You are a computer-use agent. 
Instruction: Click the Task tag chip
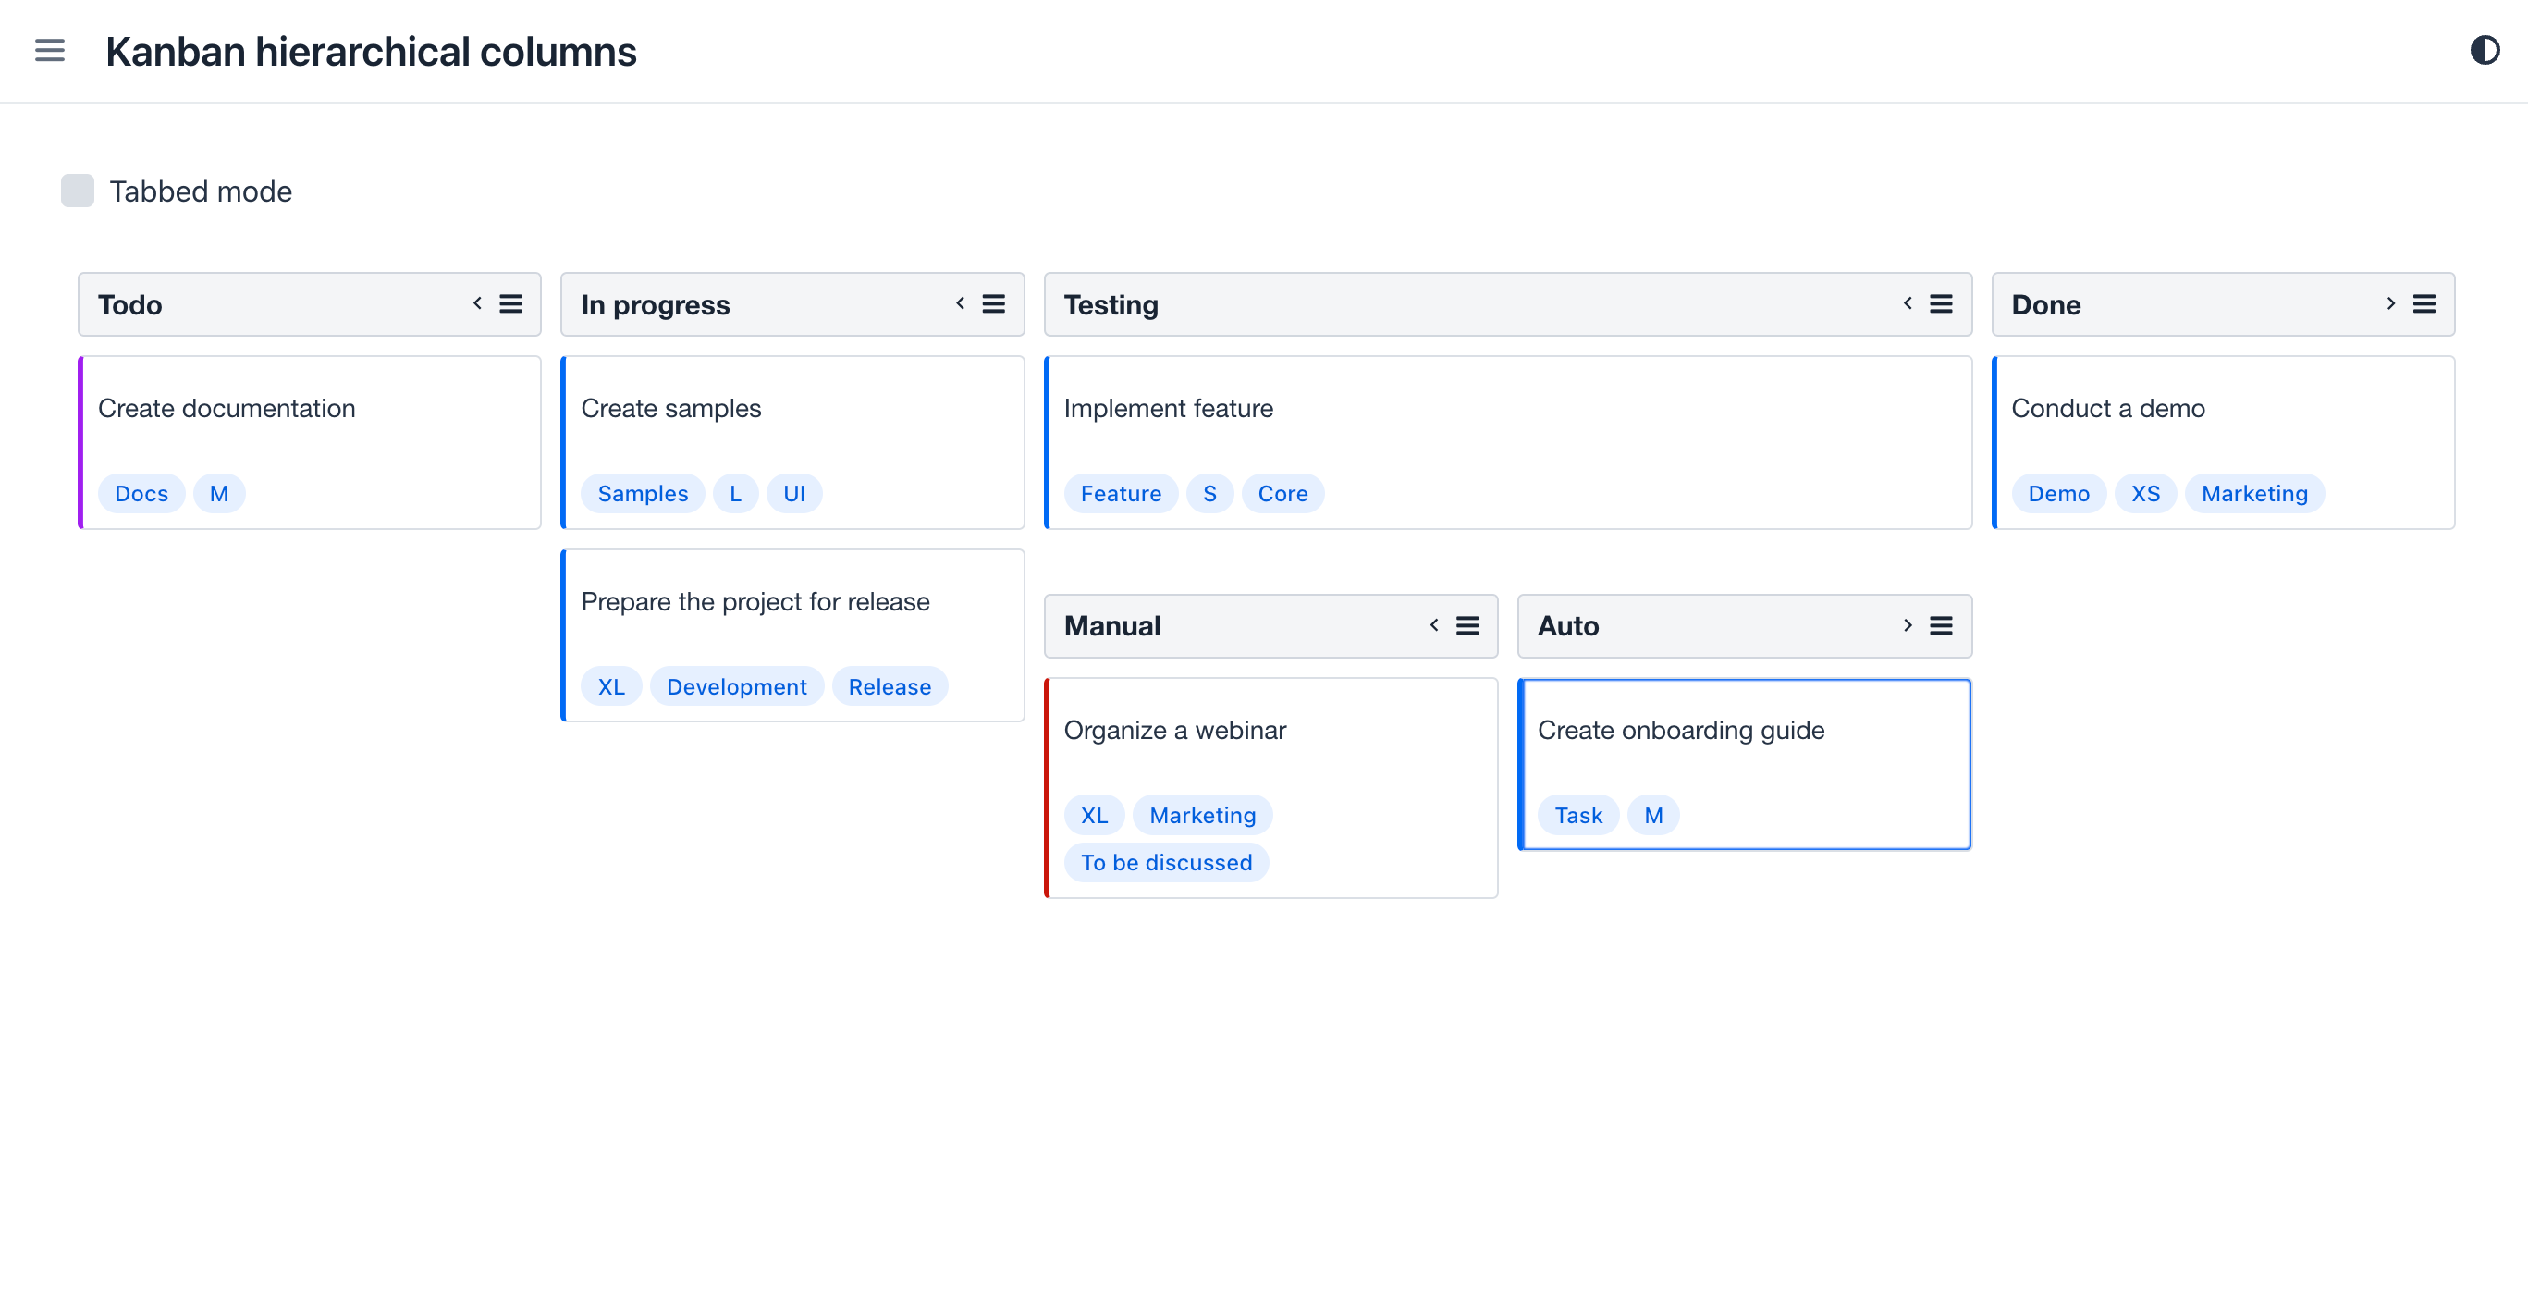pyautogui.click(x=1578, y=815)
